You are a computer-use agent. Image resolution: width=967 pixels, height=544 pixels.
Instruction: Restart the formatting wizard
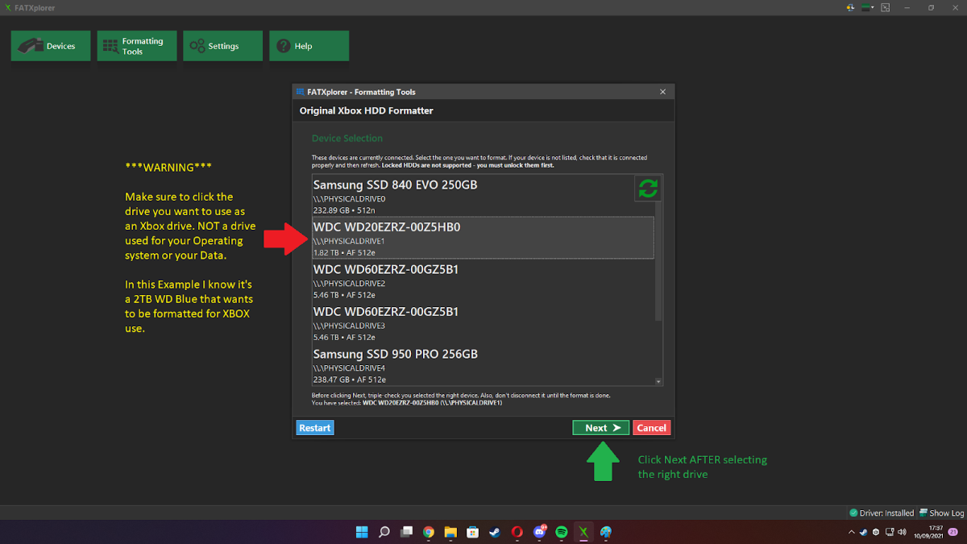pyautogui.click(x=315, y=428)
